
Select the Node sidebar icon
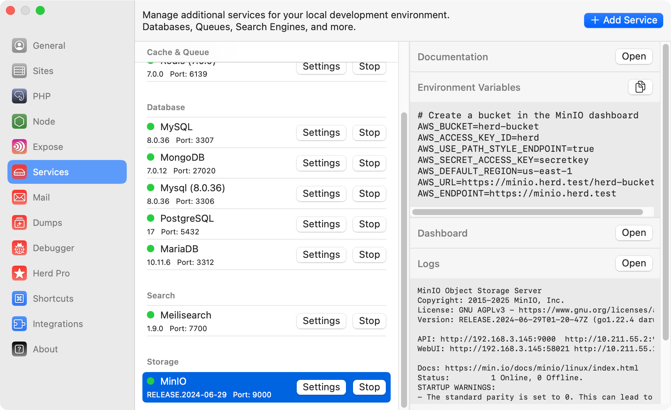click(44, 121)
